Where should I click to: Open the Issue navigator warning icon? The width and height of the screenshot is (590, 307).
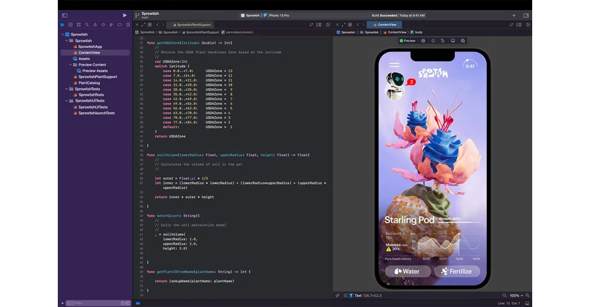click(95, 25)
